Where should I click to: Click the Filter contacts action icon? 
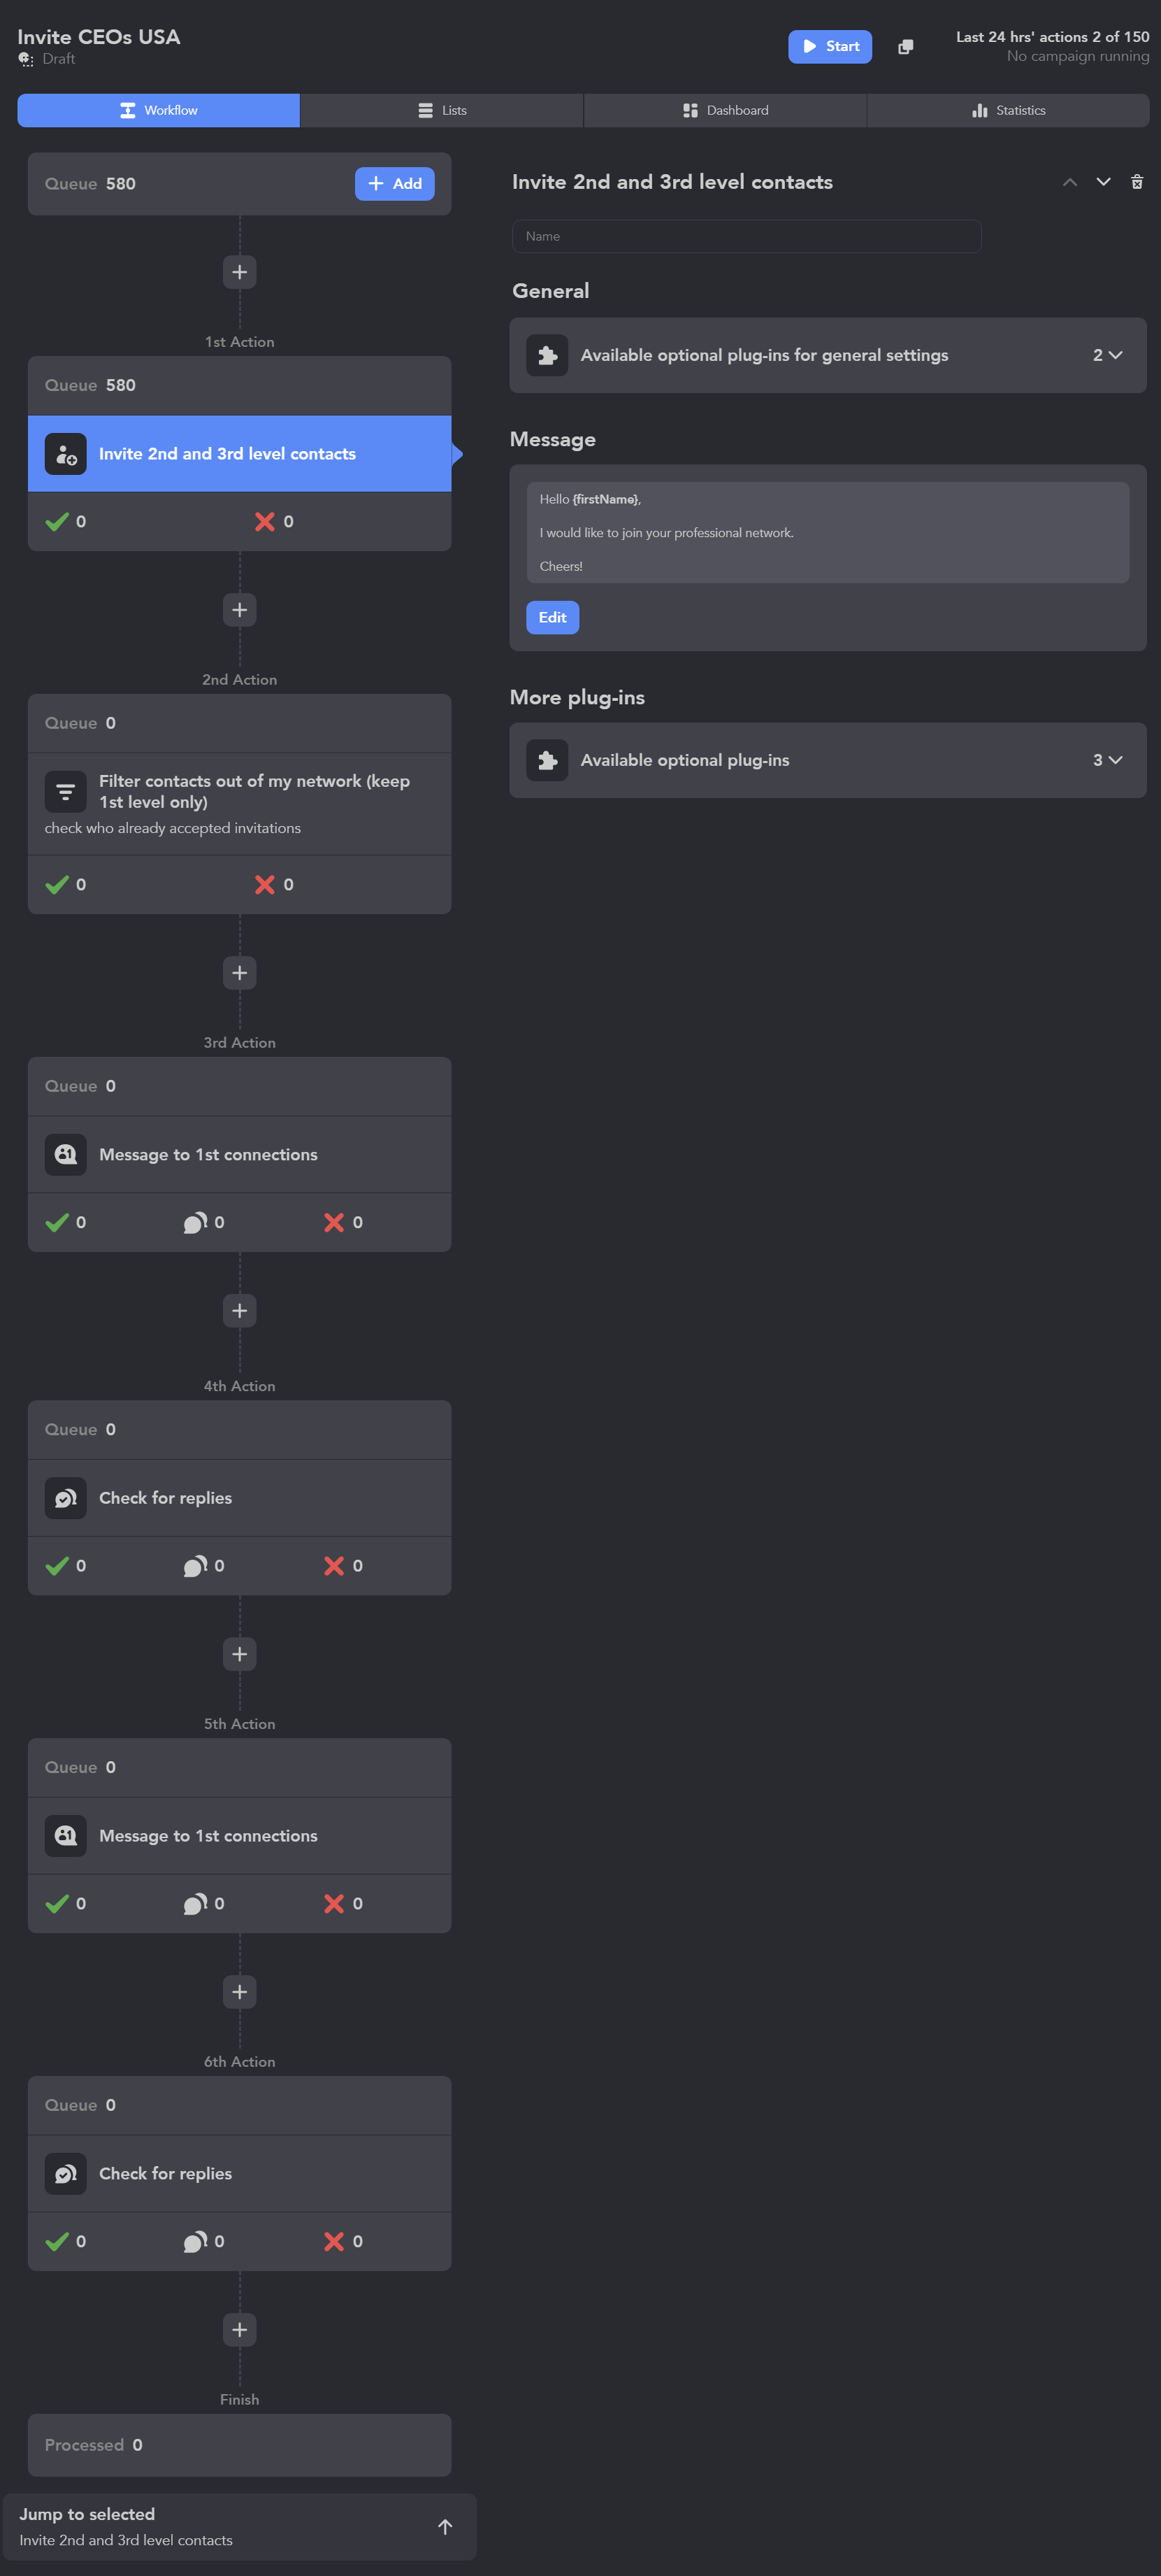(x=66, y=792)
